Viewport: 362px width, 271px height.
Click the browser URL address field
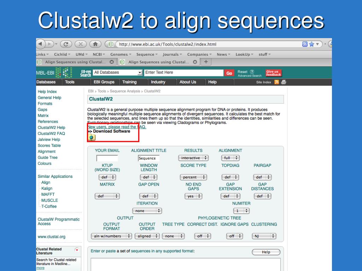[x=208, y=44]
